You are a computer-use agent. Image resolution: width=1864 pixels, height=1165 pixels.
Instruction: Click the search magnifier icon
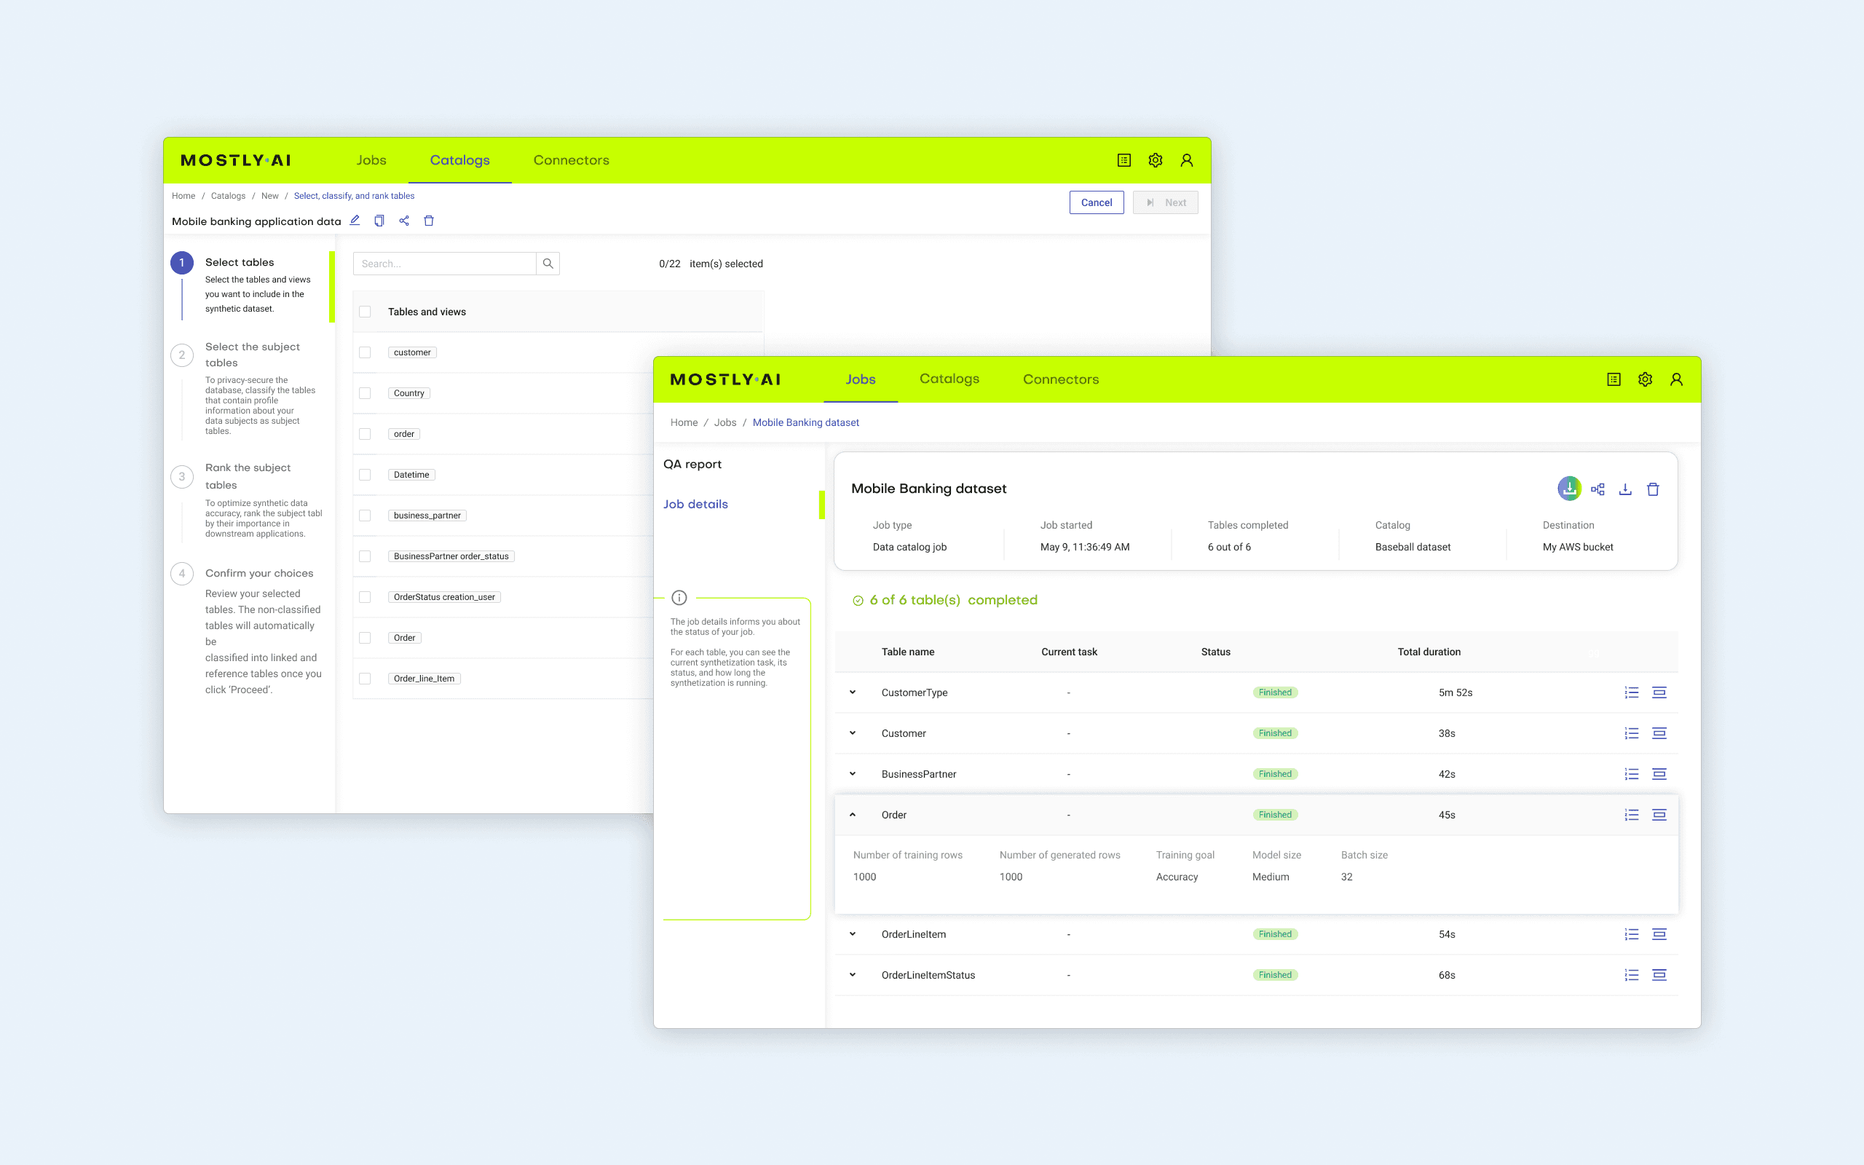[x=548, y=264]
